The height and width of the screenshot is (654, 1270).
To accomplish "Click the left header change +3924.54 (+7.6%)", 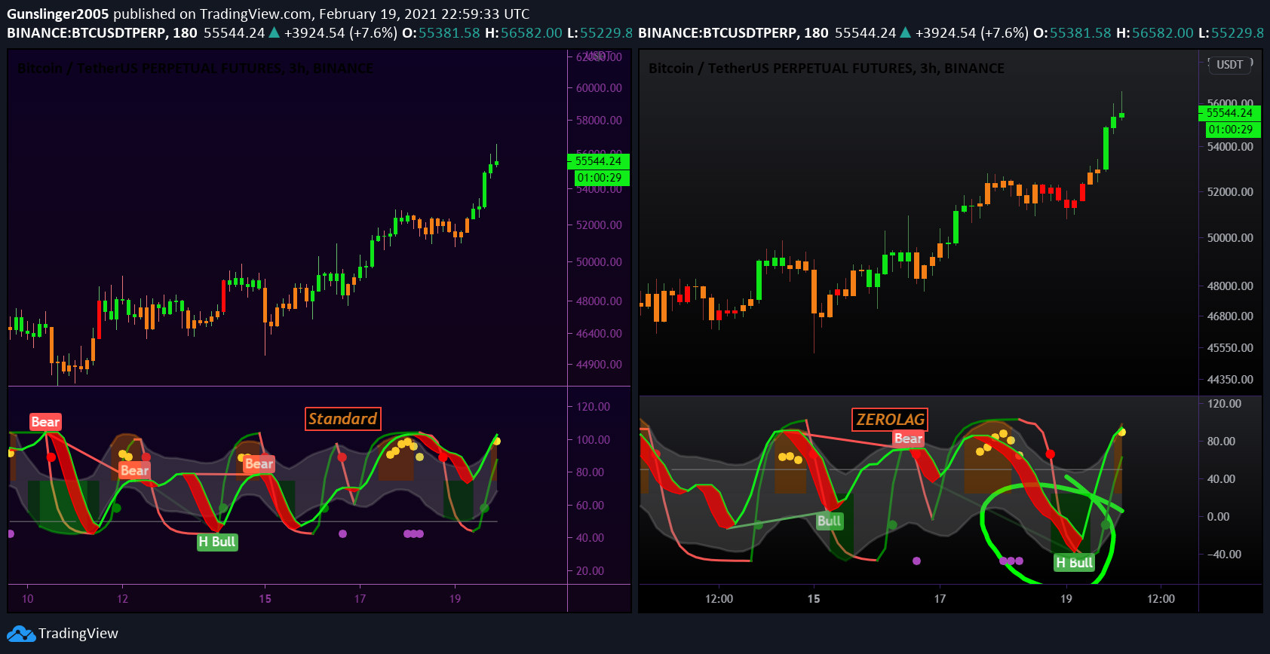I will [340, 33].
